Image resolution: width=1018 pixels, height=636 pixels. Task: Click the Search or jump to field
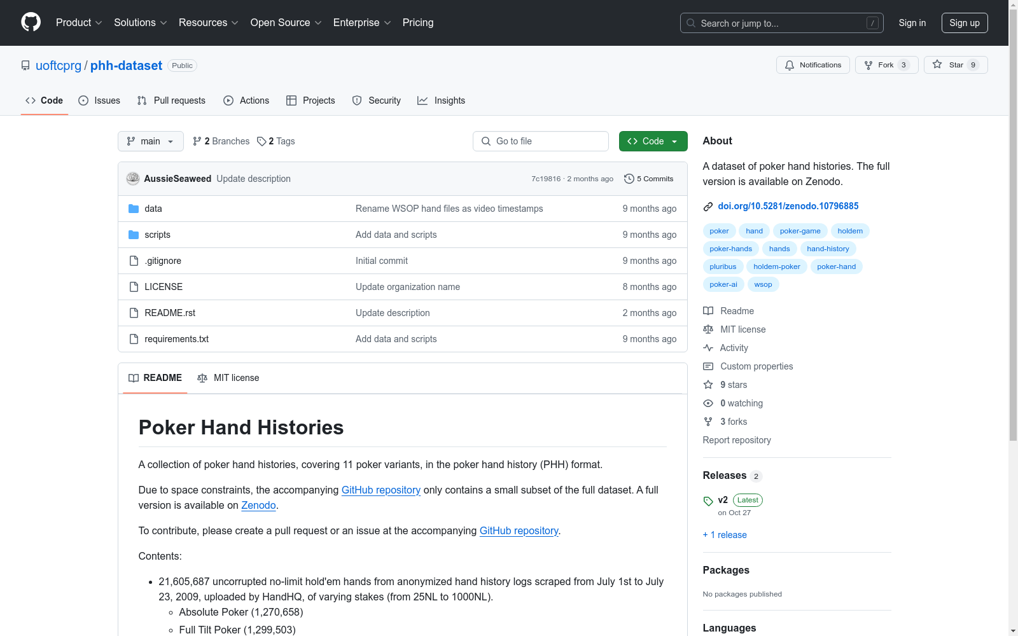(x=782, y=23)
